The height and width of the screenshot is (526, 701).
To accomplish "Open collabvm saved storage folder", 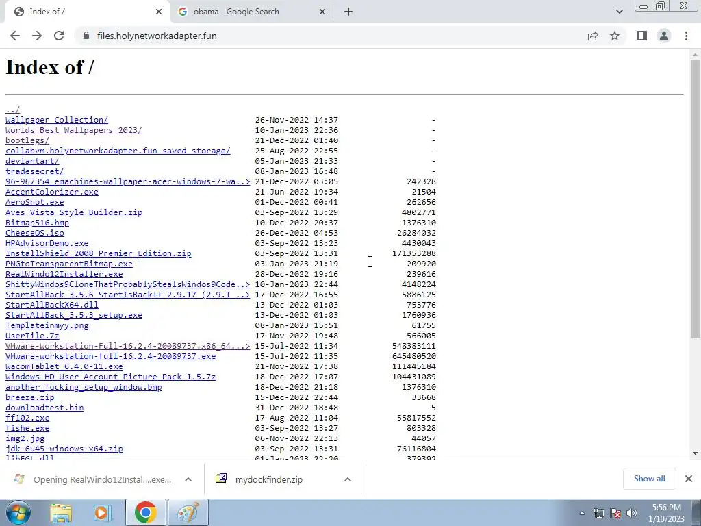I will [118, 151].
